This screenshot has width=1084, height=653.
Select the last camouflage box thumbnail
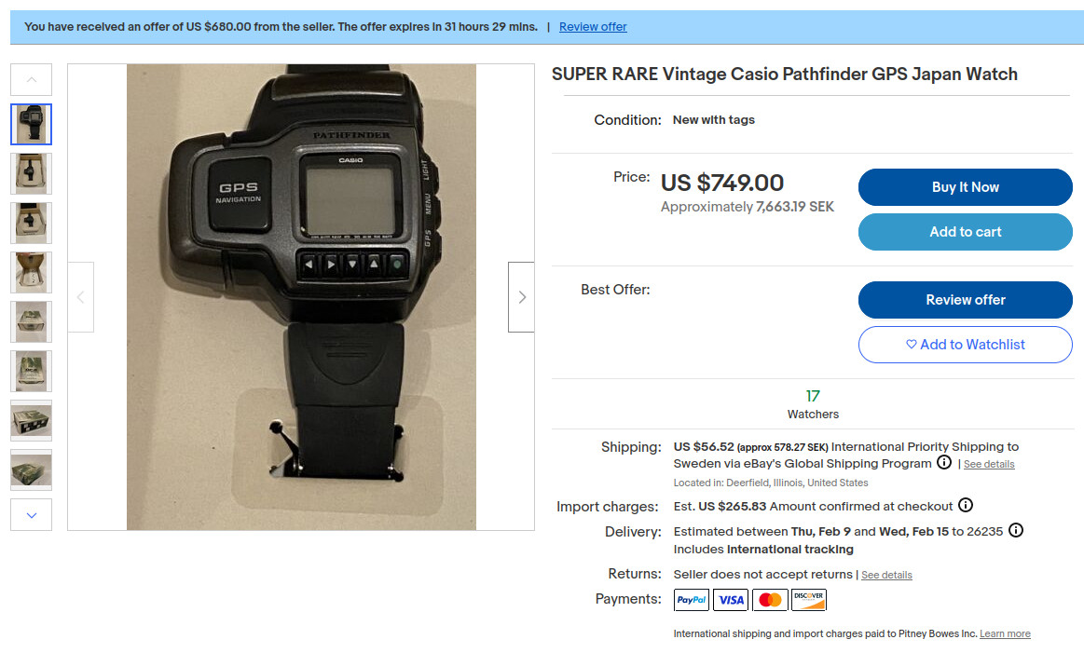(x=31, y=469)
